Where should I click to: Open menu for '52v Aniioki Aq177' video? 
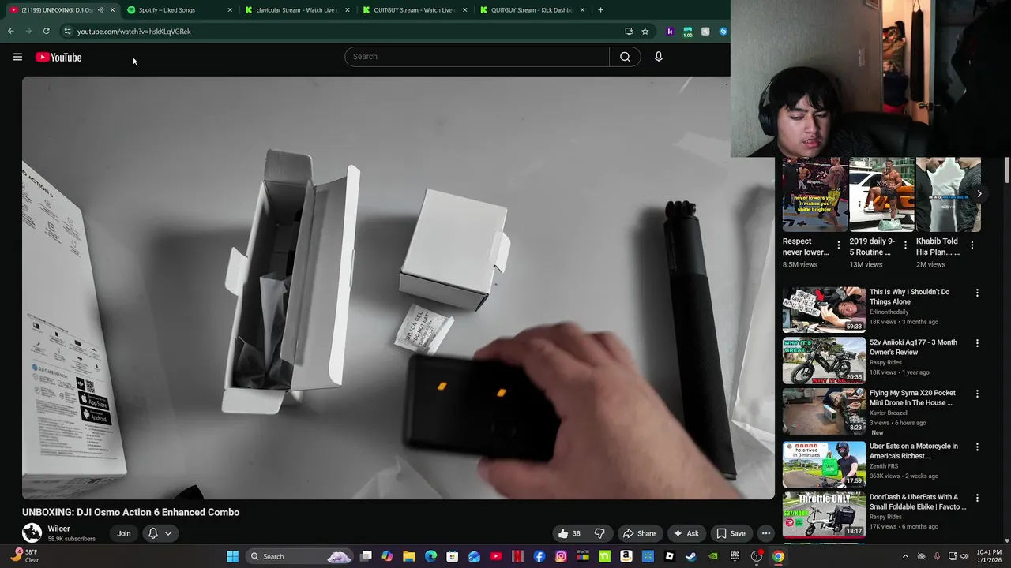click(977, 343)
